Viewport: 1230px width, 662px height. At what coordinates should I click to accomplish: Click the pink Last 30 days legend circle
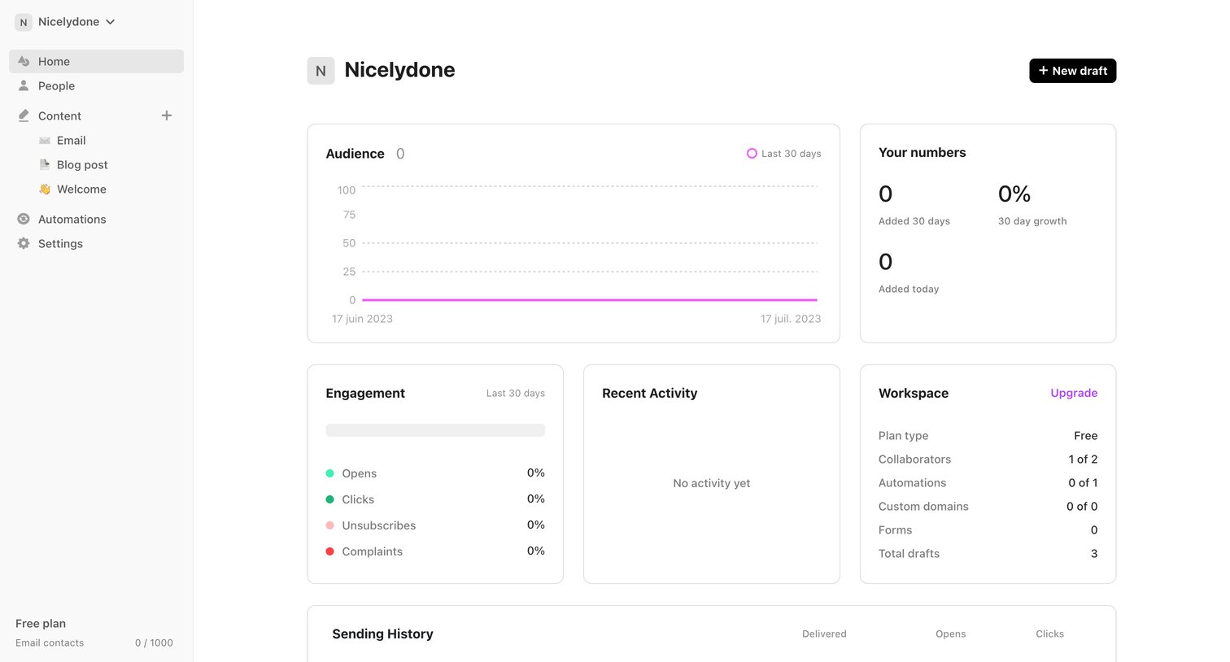click(x=752, y=154)
